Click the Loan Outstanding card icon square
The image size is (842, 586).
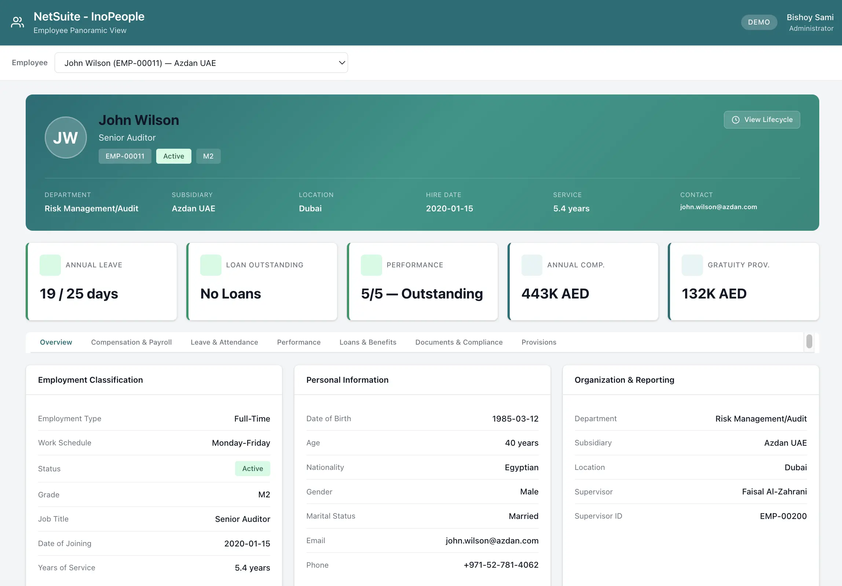pos(211,265)
